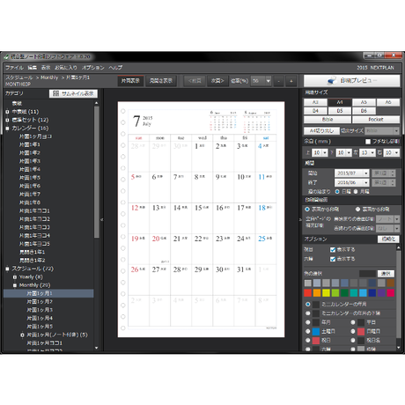Click the red Sunday color box

pos(361,331)
